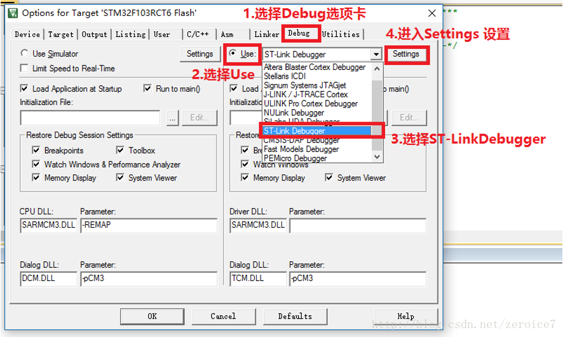The width and height of the screenshot is (563, 337).
Task: Toggle right System Viewer checkbox
Action: point(329,177)
